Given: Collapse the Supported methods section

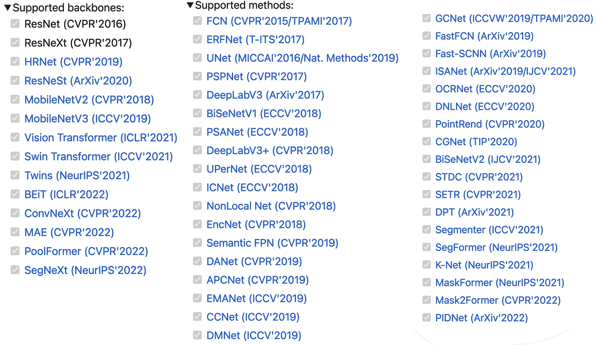Looking at the screenshot, I should coord(190,5).
